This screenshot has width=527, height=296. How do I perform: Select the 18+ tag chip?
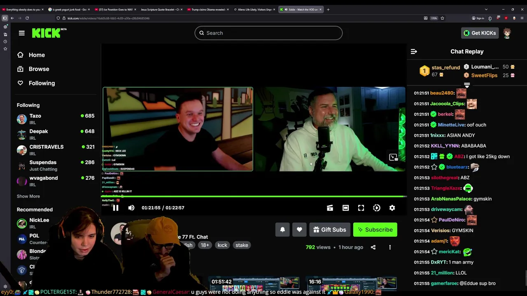pos(205,245)
